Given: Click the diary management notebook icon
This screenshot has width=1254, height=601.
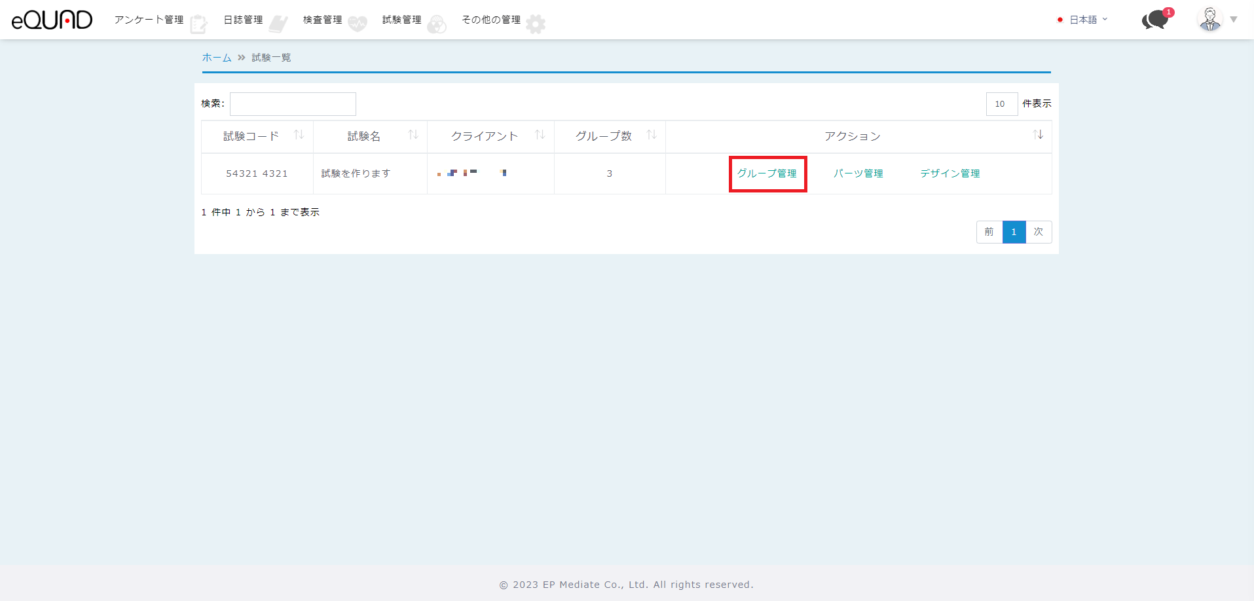Looking at the screenshot, I should coord(278,24).
